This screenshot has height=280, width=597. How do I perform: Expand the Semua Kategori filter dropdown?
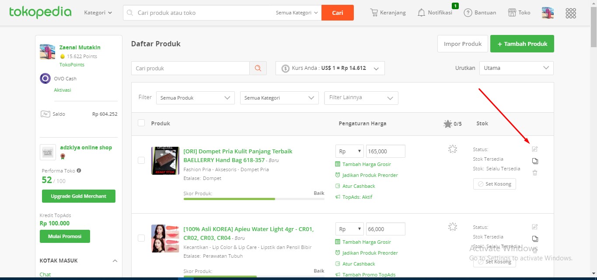[x=279, y=97]
